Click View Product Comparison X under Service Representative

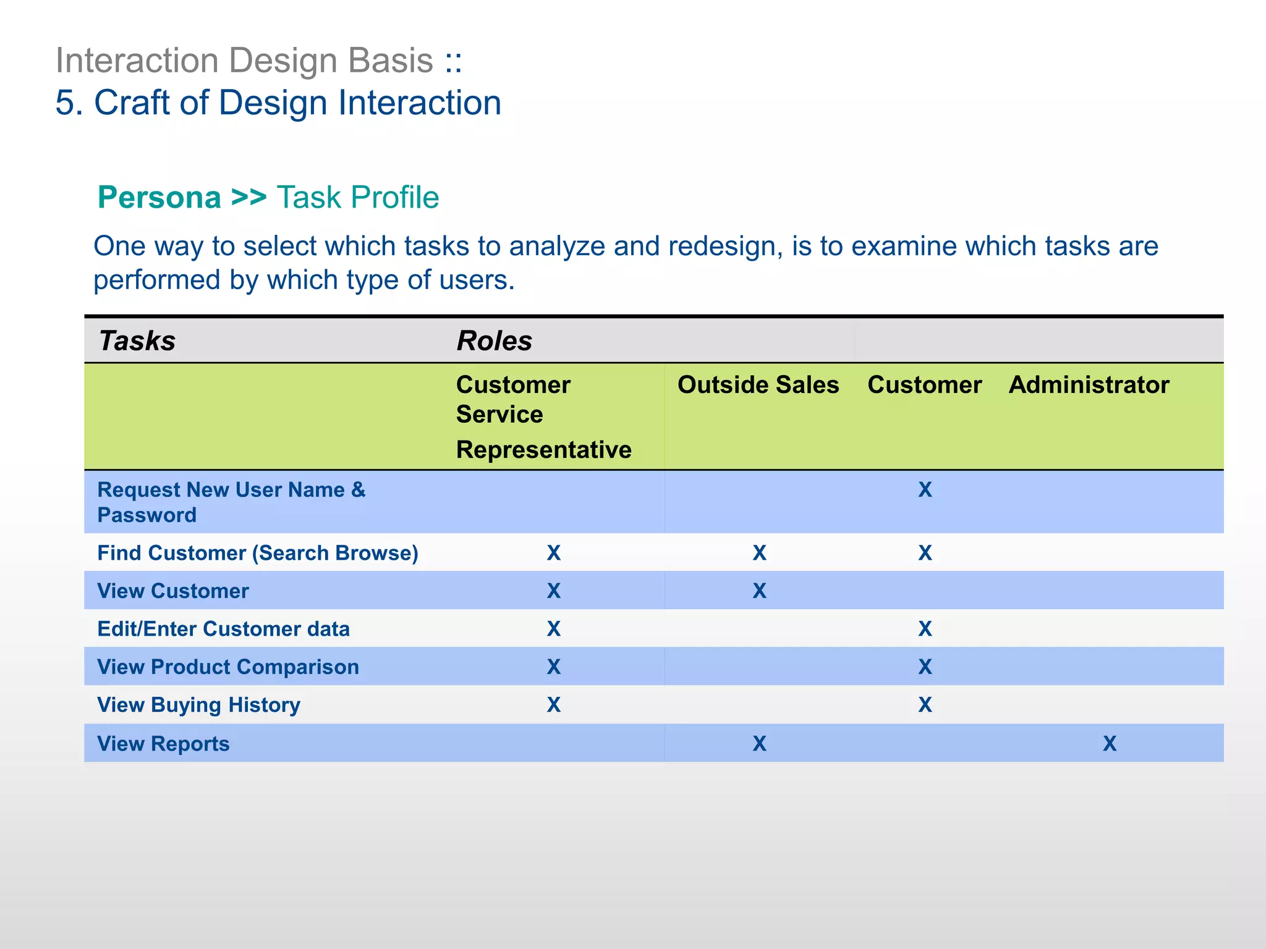click(554, 667)
